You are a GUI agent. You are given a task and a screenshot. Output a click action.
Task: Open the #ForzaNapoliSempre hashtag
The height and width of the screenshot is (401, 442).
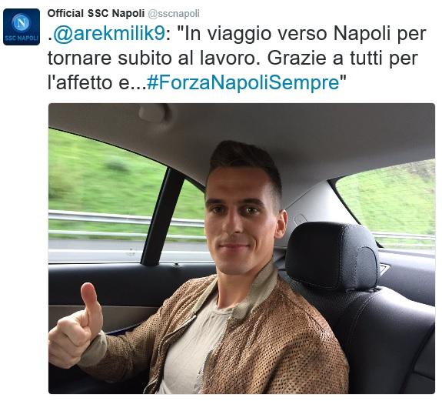(x=243, y=83)
